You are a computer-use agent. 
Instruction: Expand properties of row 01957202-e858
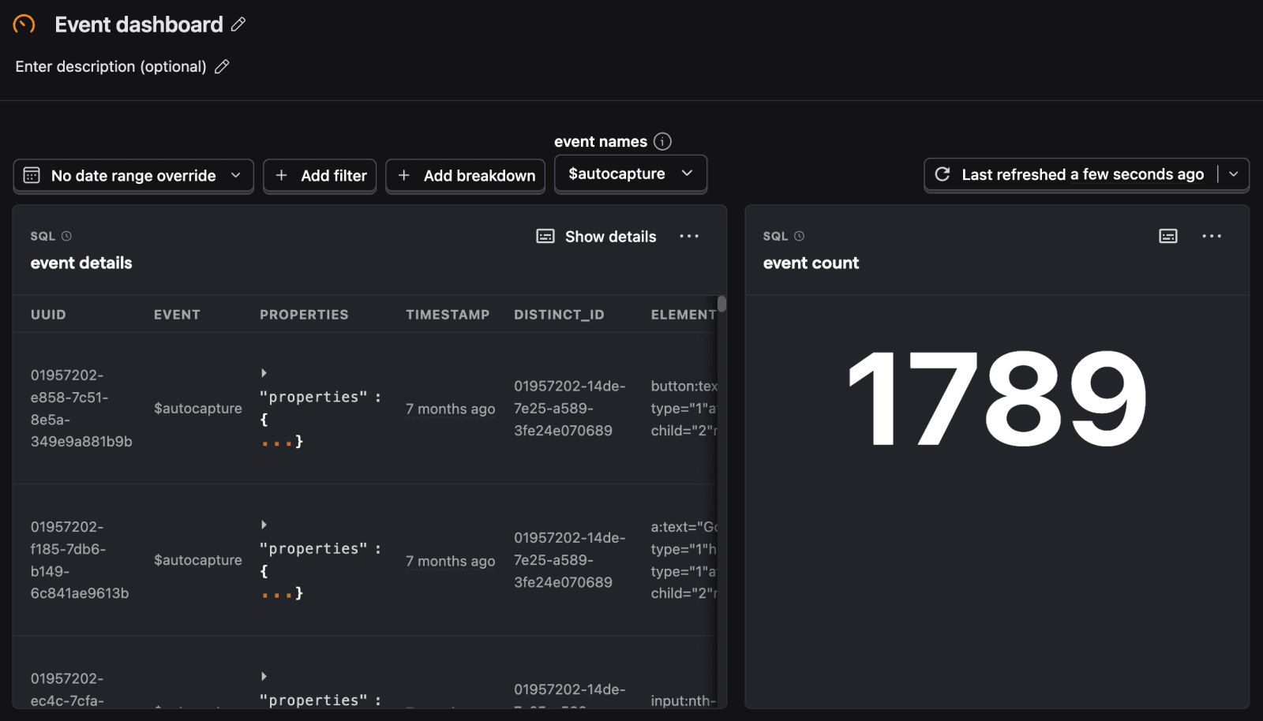(264, 372)
